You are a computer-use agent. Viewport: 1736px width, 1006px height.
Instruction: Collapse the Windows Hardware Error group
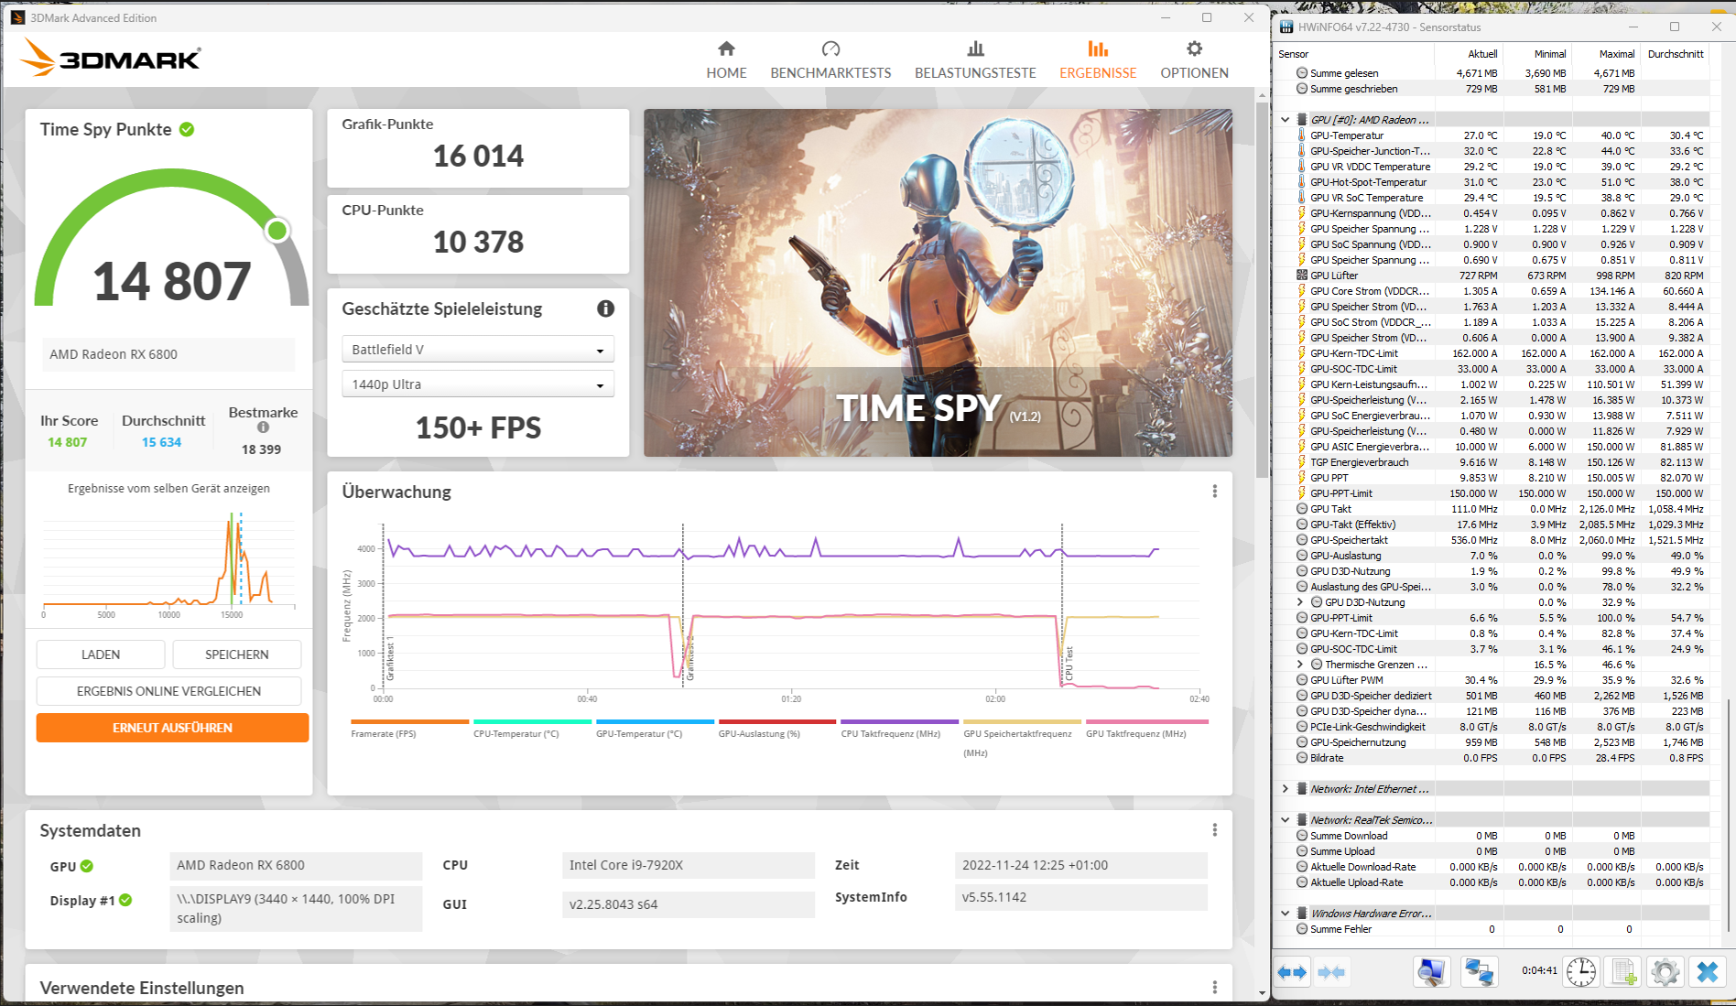click(x=1285, y=914)
